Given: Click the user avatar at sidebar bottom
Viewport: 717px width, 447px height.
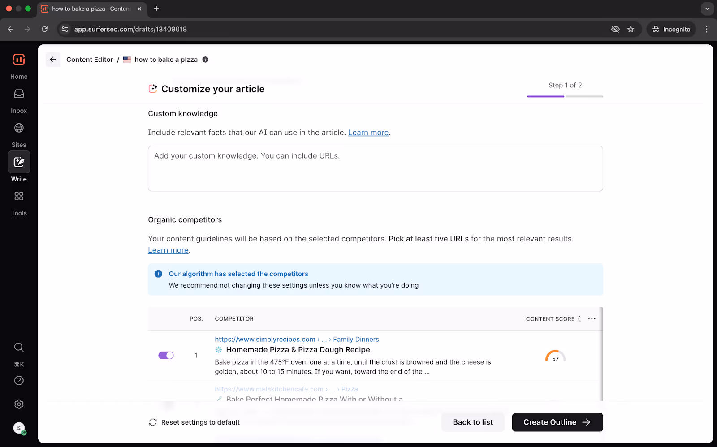Looking at the screenshot, I should (x=19, y=428).
